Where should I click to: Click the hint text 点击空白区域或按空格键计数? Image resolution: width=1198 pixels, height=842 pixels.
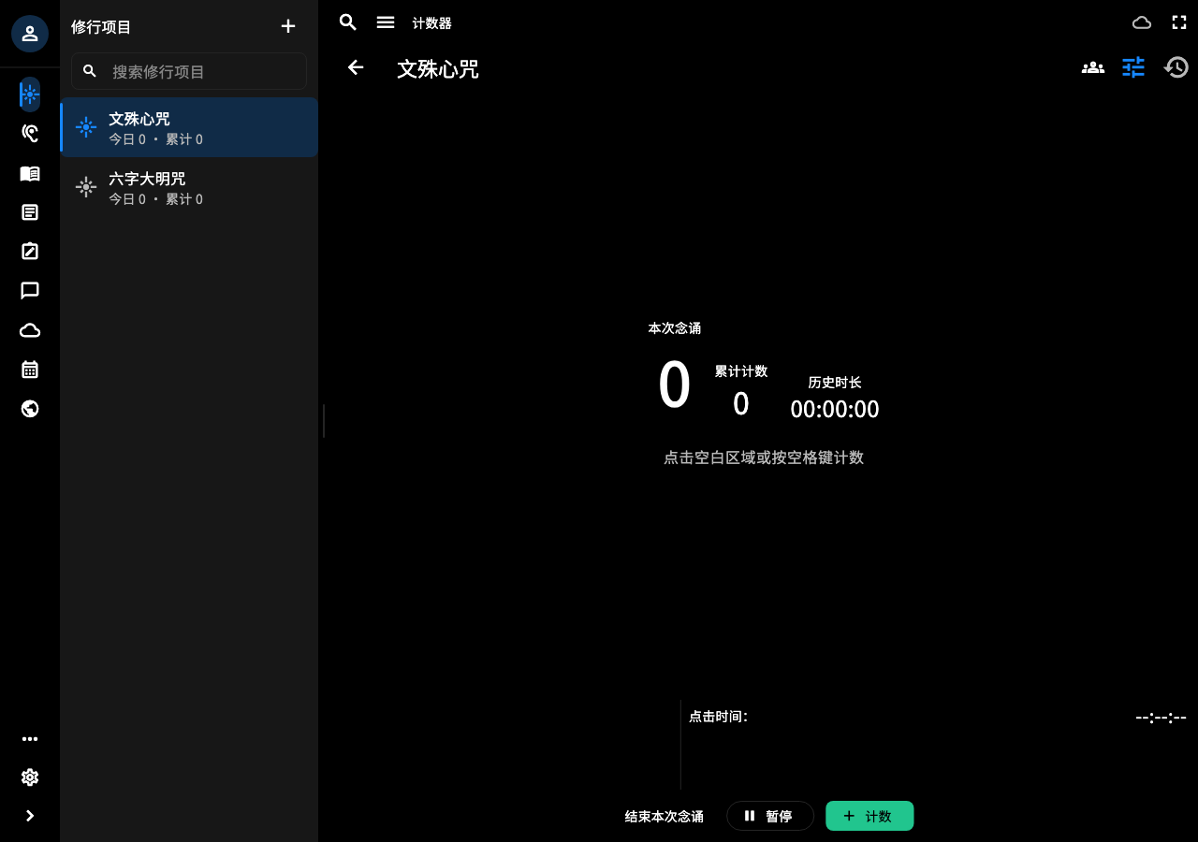tap(764, 457)
